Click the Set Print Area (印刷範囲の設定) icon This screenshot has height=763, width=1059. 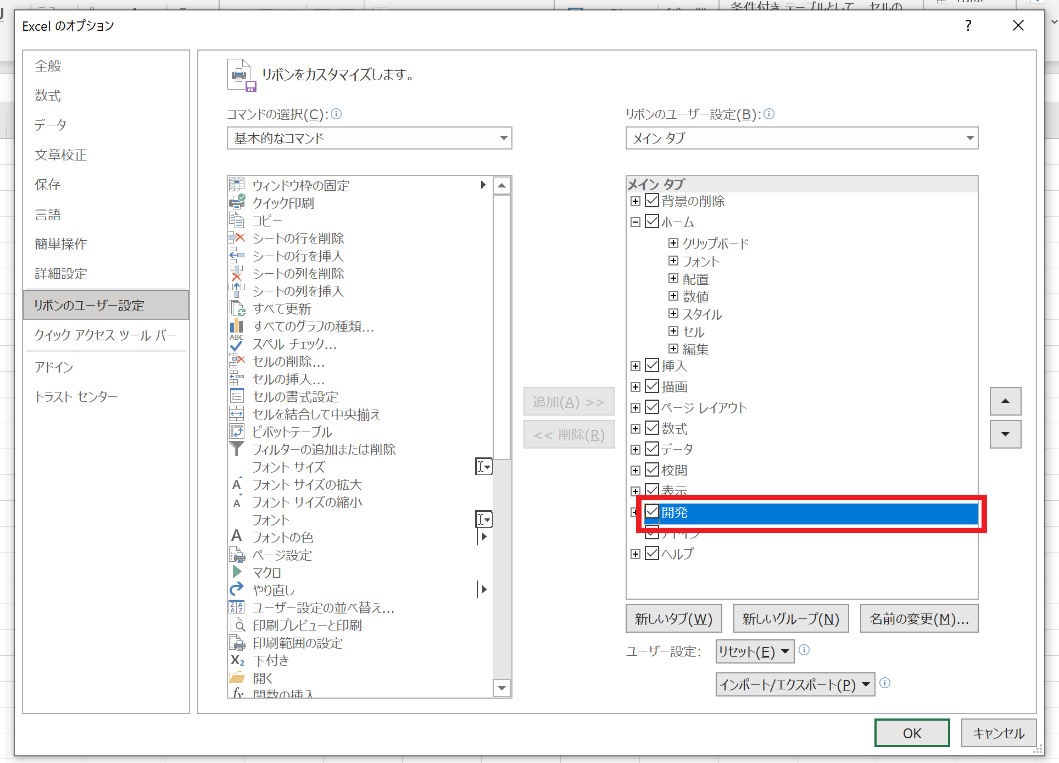237,643
